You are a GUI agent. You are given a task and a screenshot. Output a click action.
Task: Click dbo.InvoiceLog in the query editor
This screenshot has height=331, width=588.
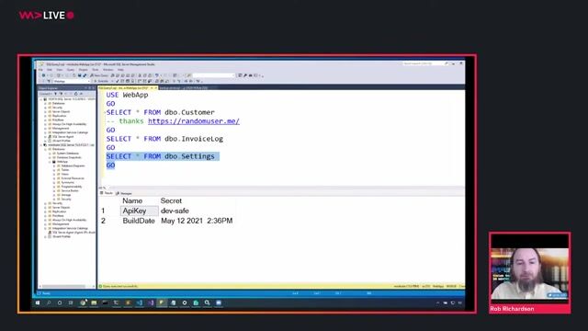[194, 139]
